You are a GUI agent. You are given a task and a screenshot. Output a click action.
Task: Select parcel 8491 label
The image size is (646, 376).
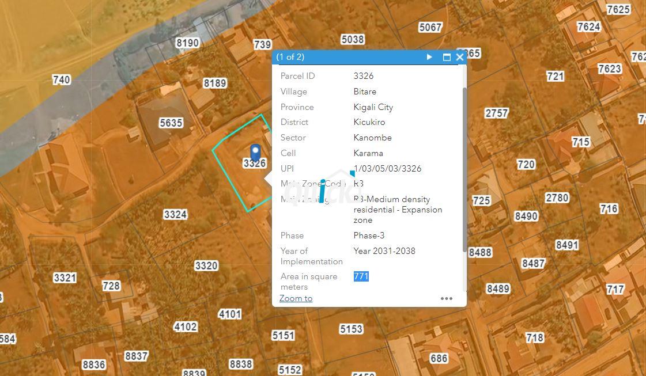pyautogui.click(x=567, y=245)
